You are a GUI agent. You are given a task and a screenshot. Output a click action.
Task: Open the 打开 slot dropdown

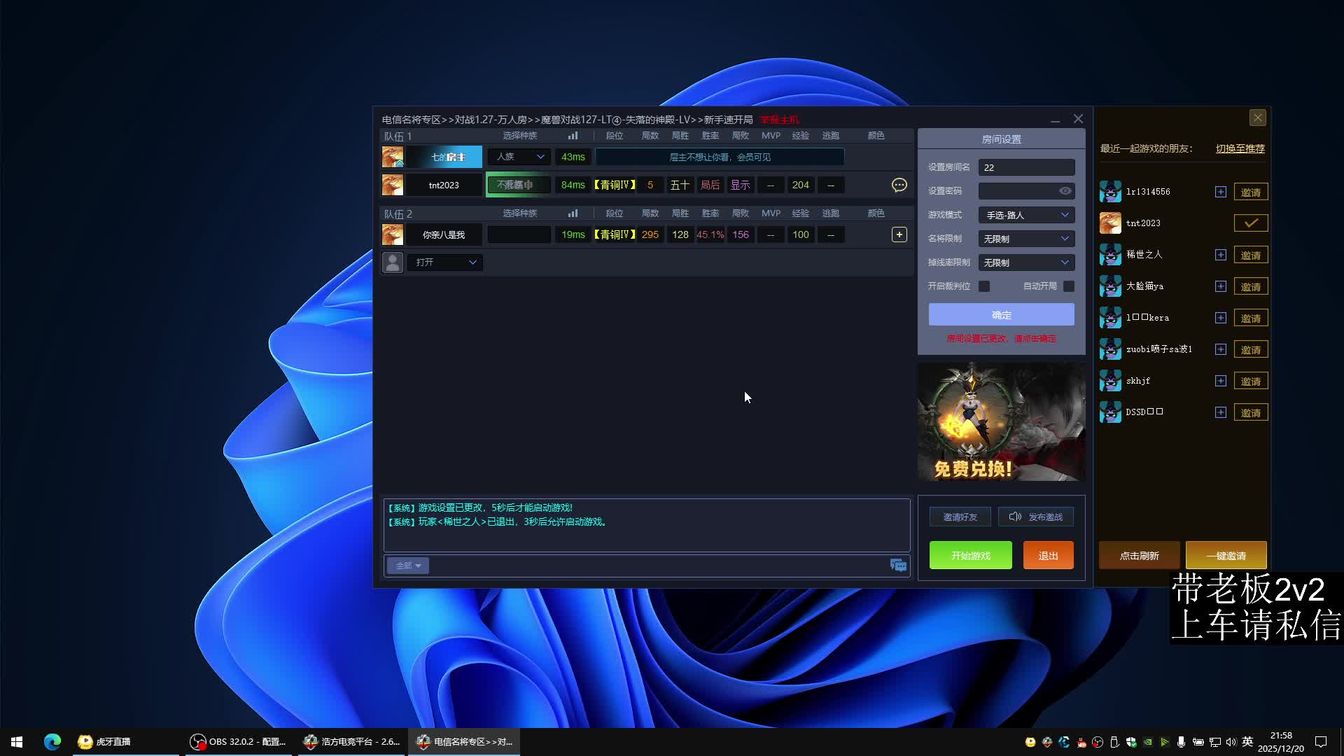coord(445,262)
